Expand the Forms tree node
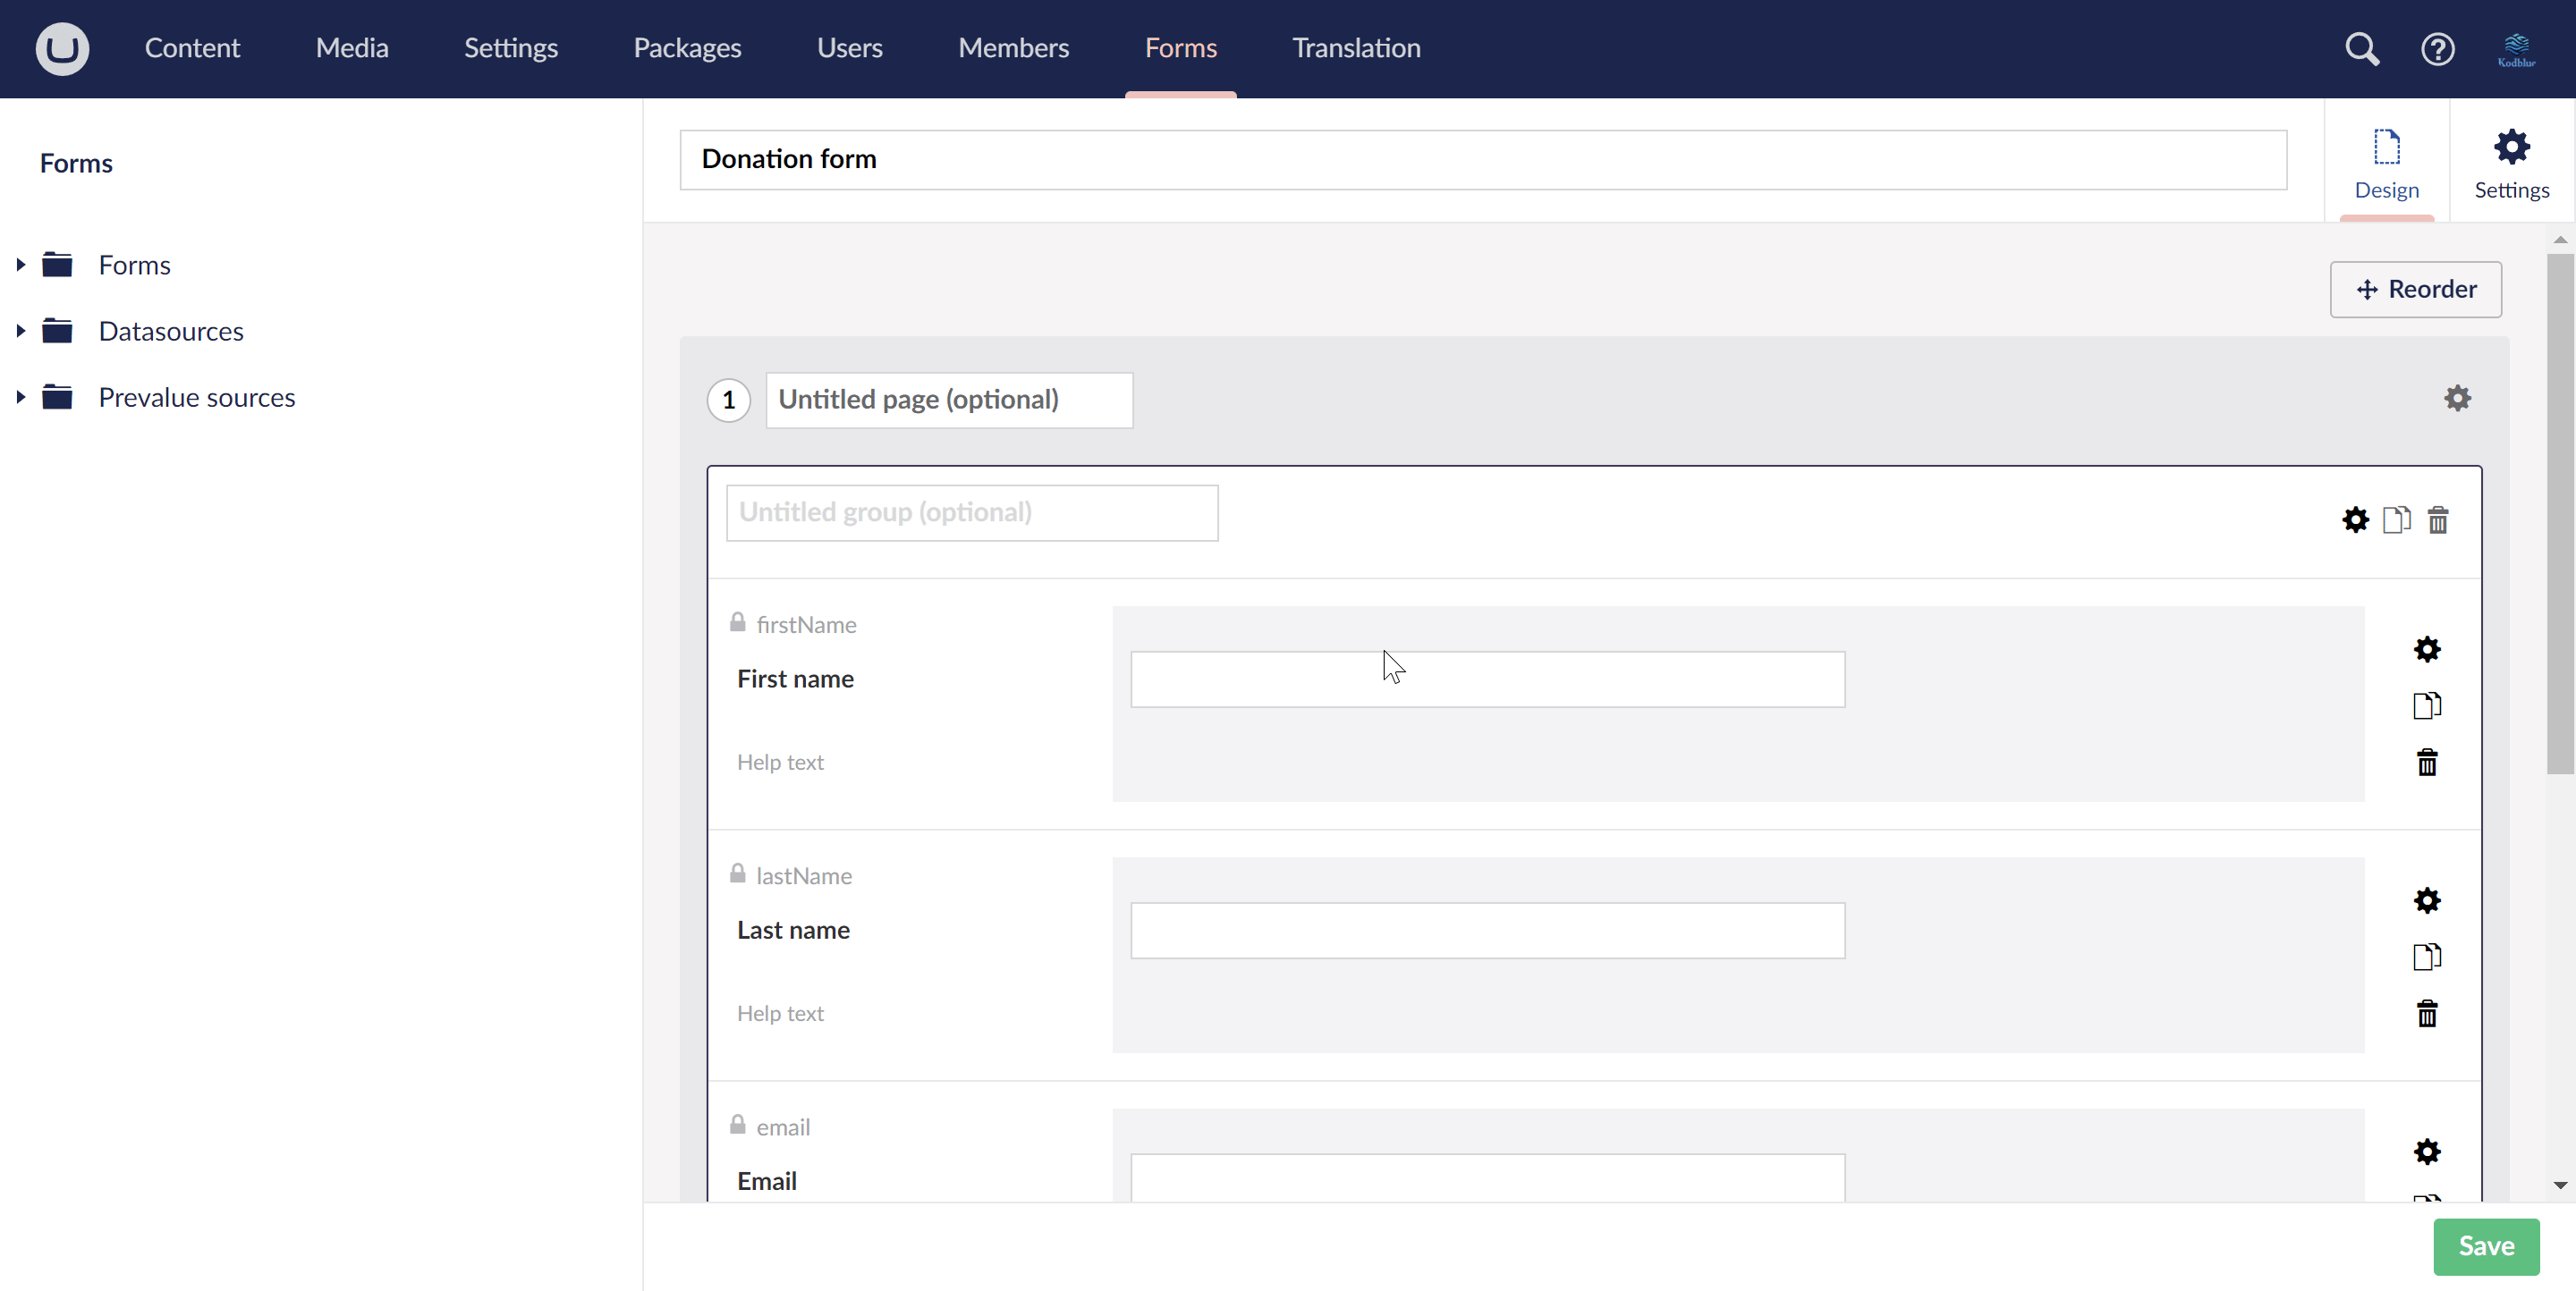The image size is (2576, 1291). 20,265
